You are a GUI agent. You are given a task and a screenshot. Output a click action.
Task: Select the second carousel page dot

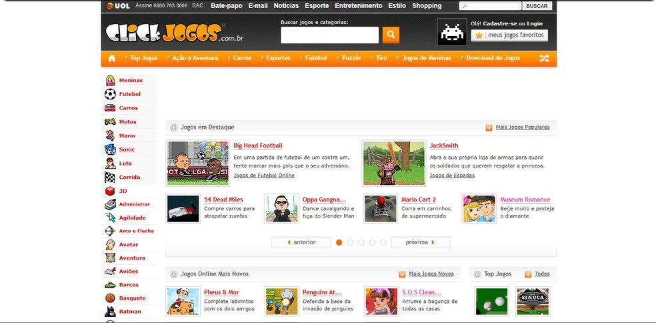click(x=350, y=242)
